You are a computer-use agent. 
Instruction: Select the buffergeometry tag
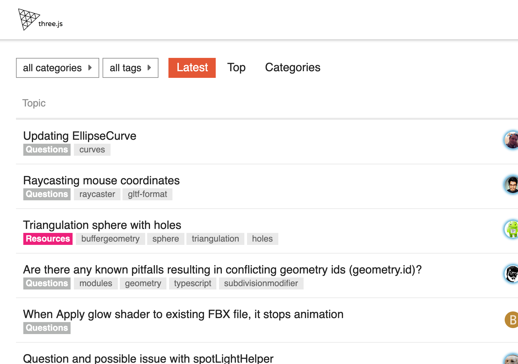[x=111, y=239]
